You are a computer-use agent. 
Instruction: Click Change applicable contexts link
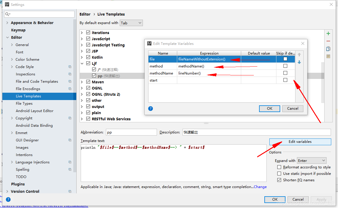click(x=260, y=187)
